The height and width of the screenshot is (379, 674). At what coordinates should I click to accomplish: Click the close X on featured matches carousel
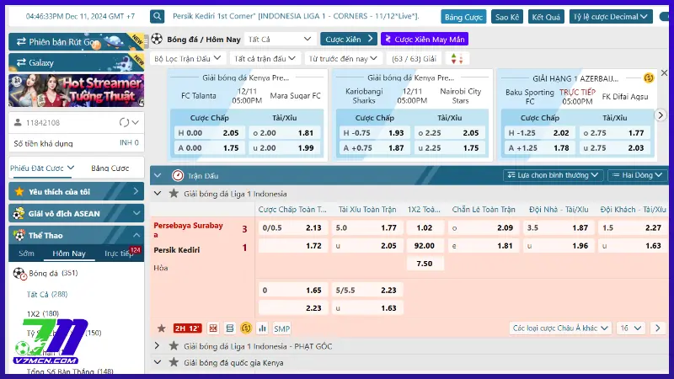coord(664,74)
